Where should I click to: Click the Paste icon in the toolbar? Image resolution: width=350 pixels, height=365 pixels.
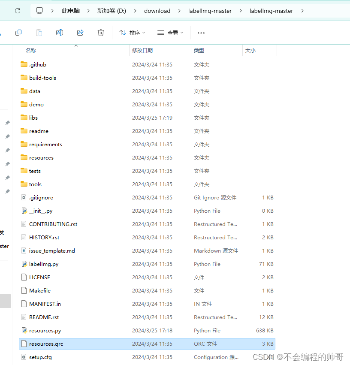[x=39, y=33]
